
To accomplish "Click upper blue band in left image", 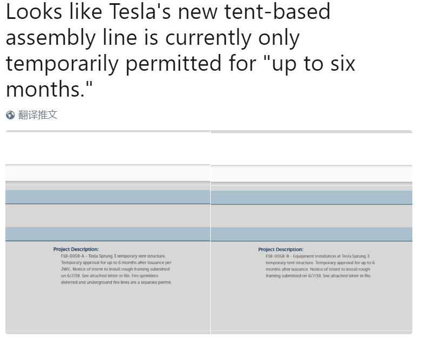I will point(108,197).
